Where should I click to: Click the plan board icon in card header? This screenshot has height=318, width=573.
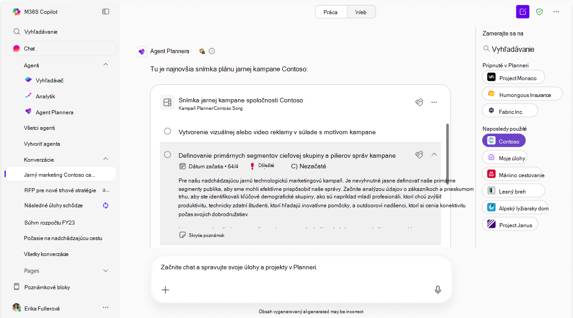(x=167, y=103)
